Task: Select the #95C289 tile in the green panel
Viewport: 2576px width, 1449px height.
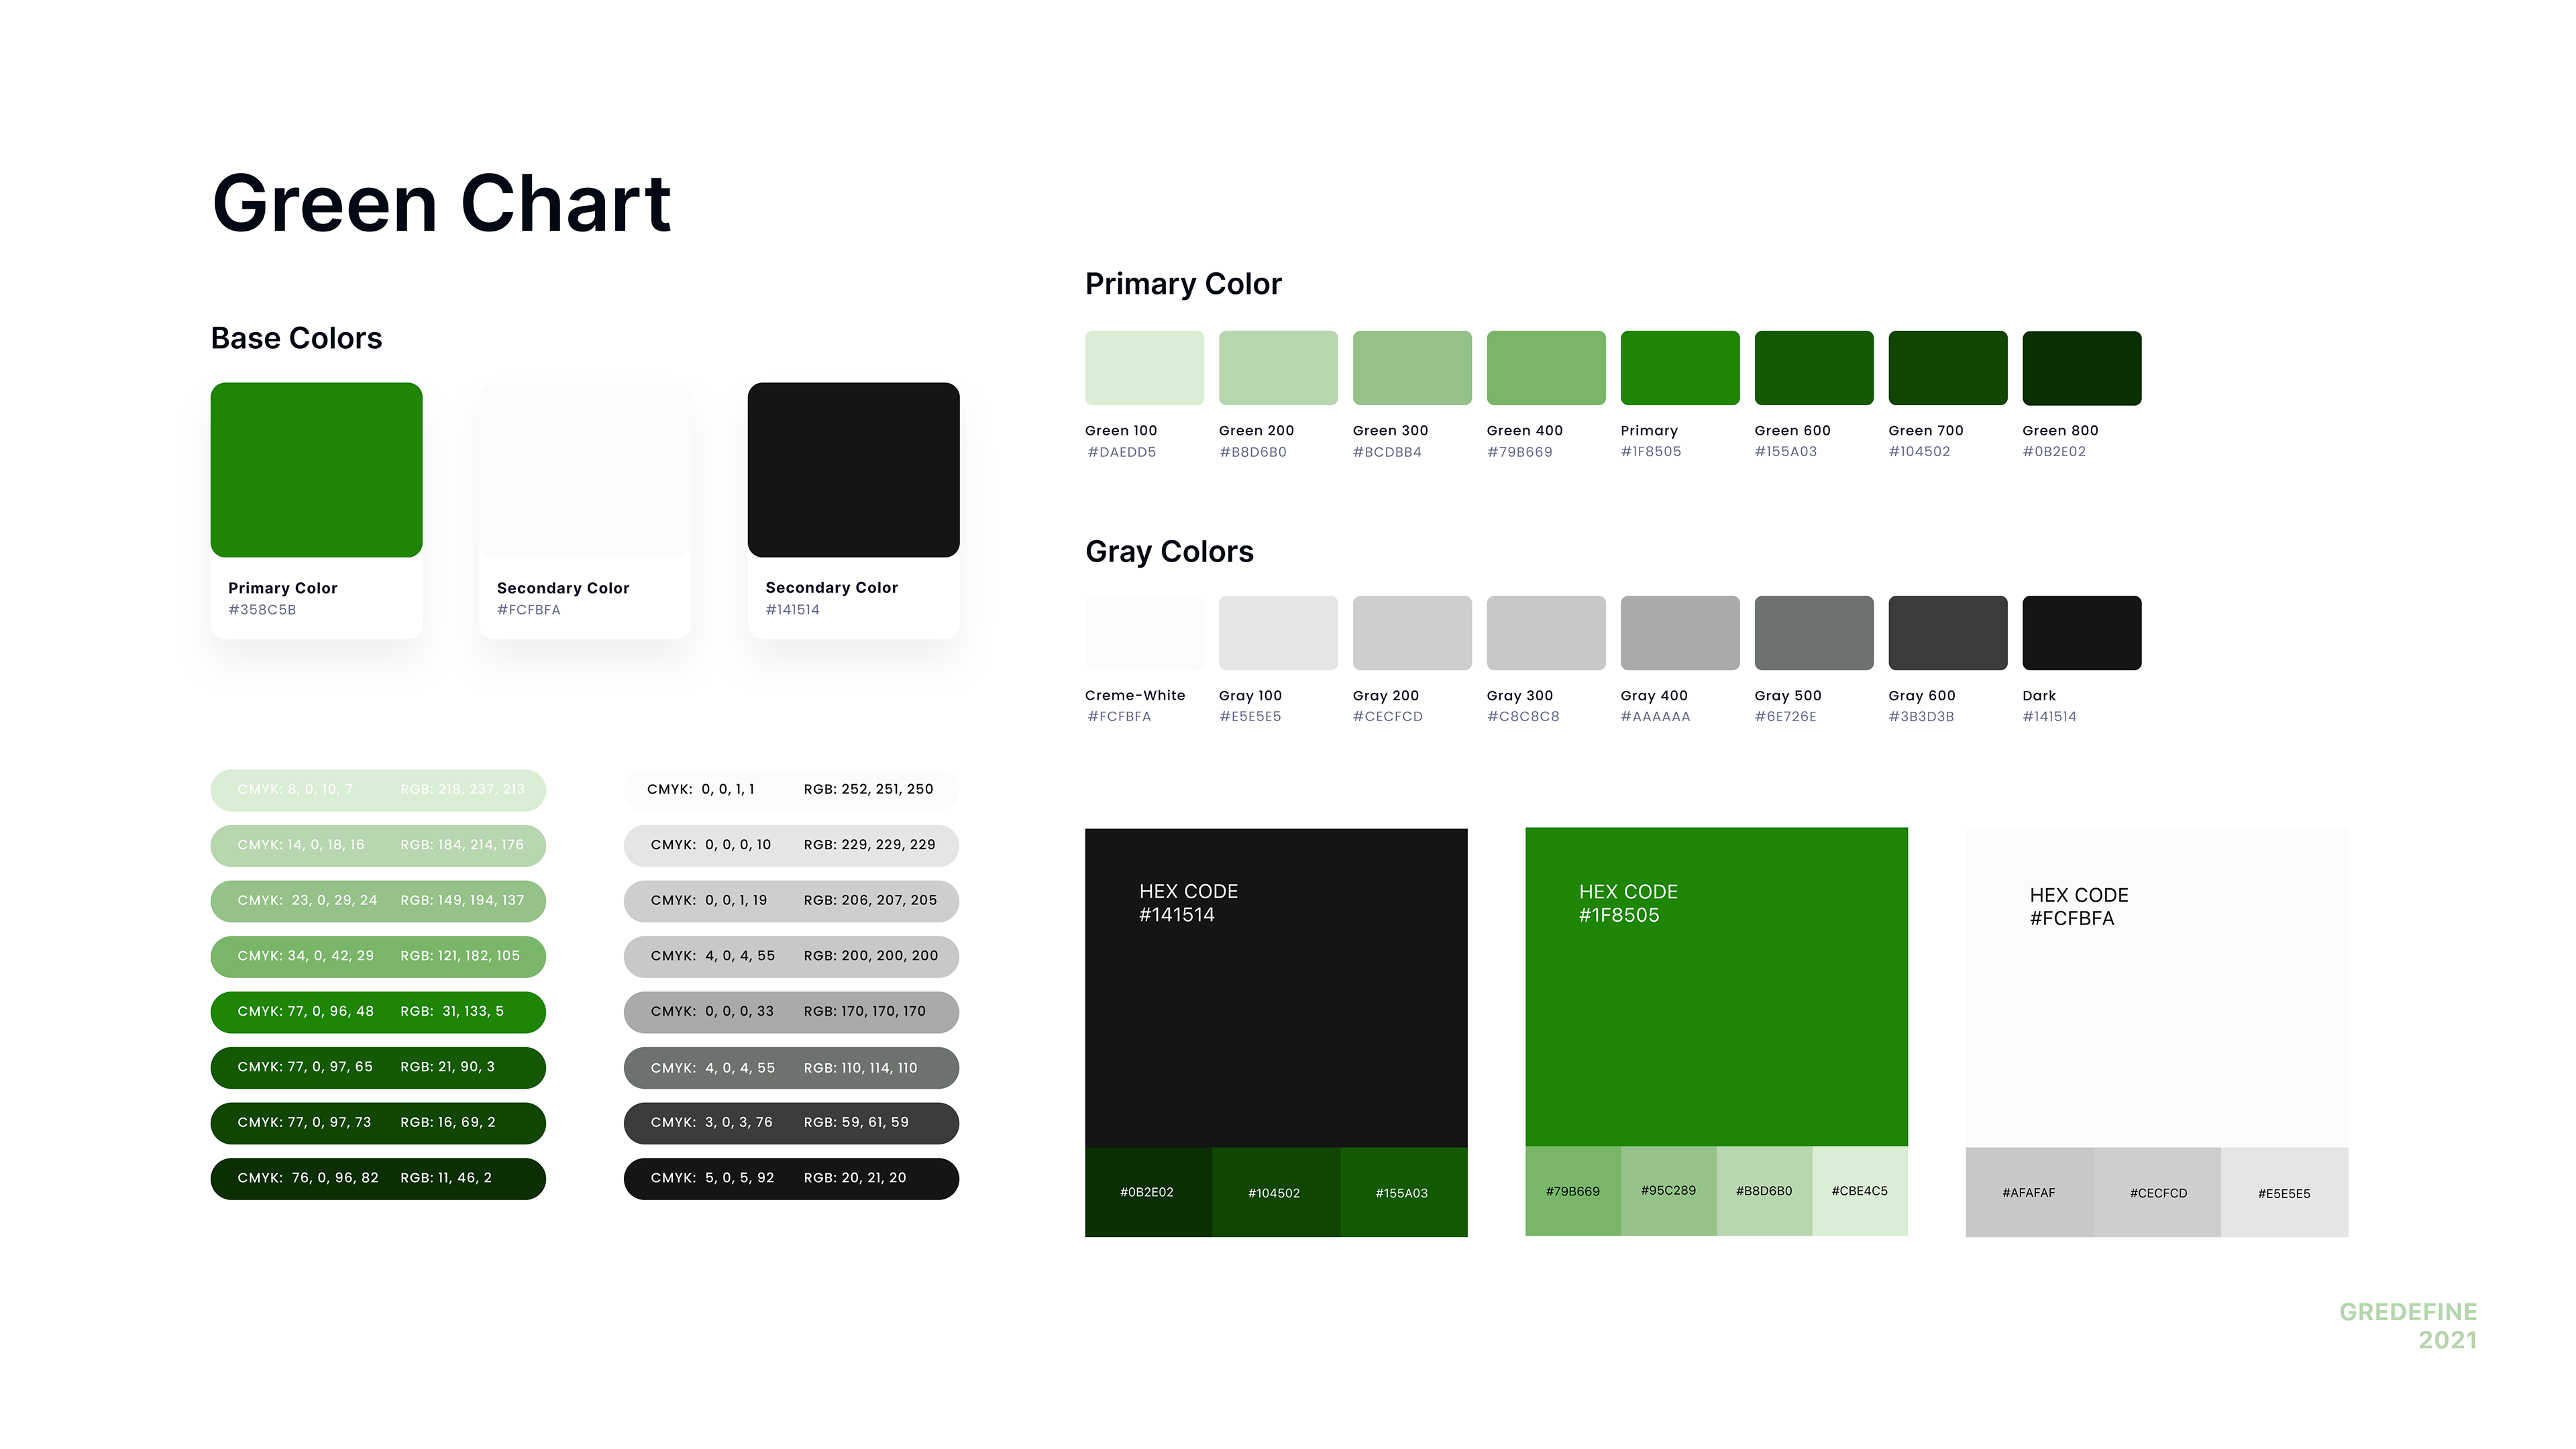Action: click(1668, 1190)
